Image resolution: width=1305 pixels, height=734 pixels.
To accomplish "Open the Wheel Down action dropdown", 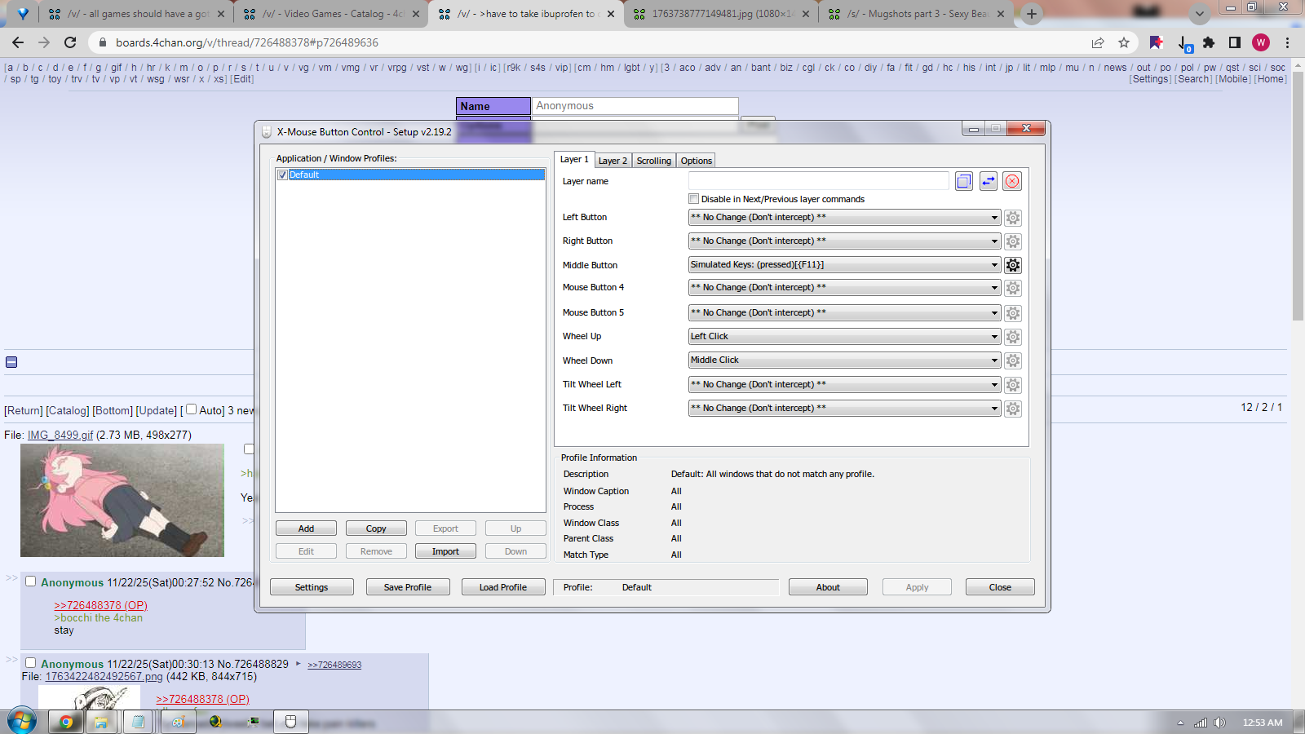I will coord(844,360).
